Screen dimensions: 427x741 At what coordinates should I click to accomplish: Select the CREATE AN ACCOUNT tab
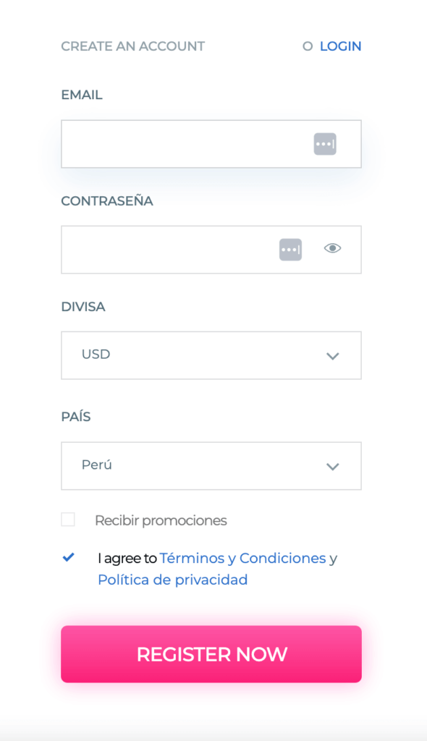tap(133, 46)
